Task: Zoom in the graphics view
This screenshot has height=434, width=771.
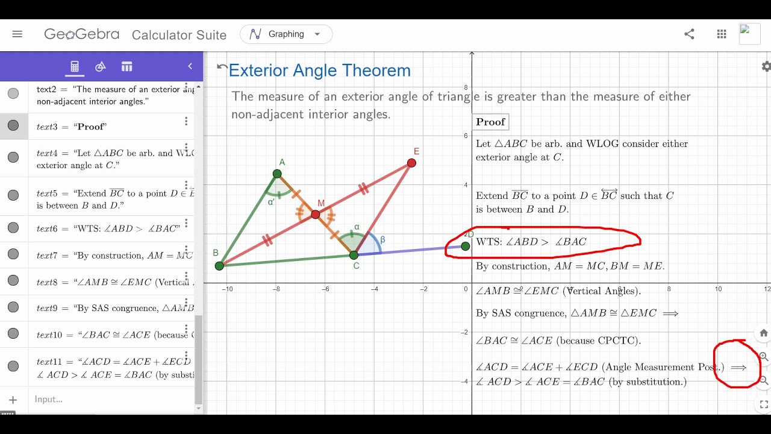Action: (764, 357)
